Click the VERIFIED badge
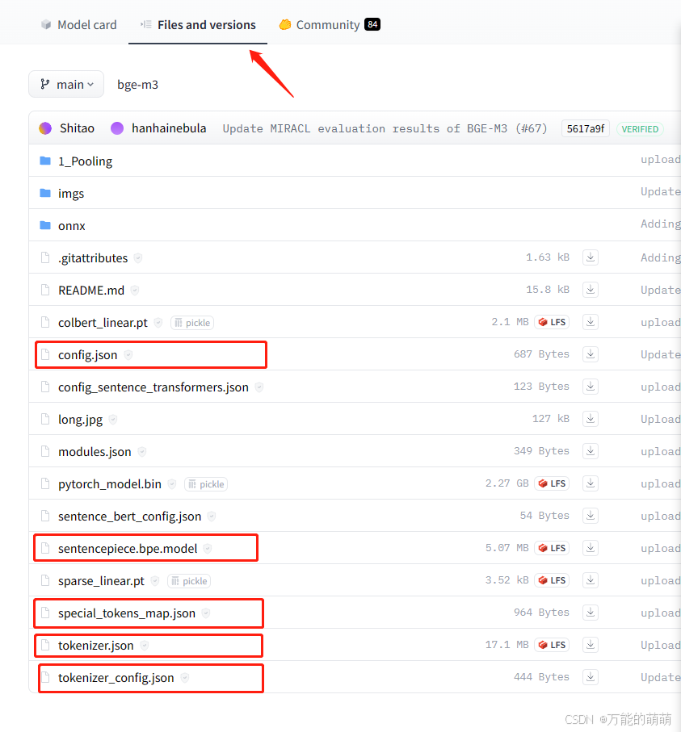The width and height of the screenshot is (681, 732). [640, 129]
